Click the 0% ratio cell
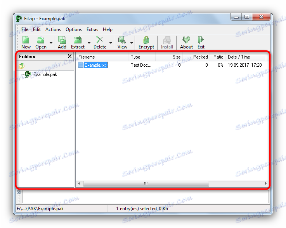This screenshot has height=228, width=286. [220, 65]
